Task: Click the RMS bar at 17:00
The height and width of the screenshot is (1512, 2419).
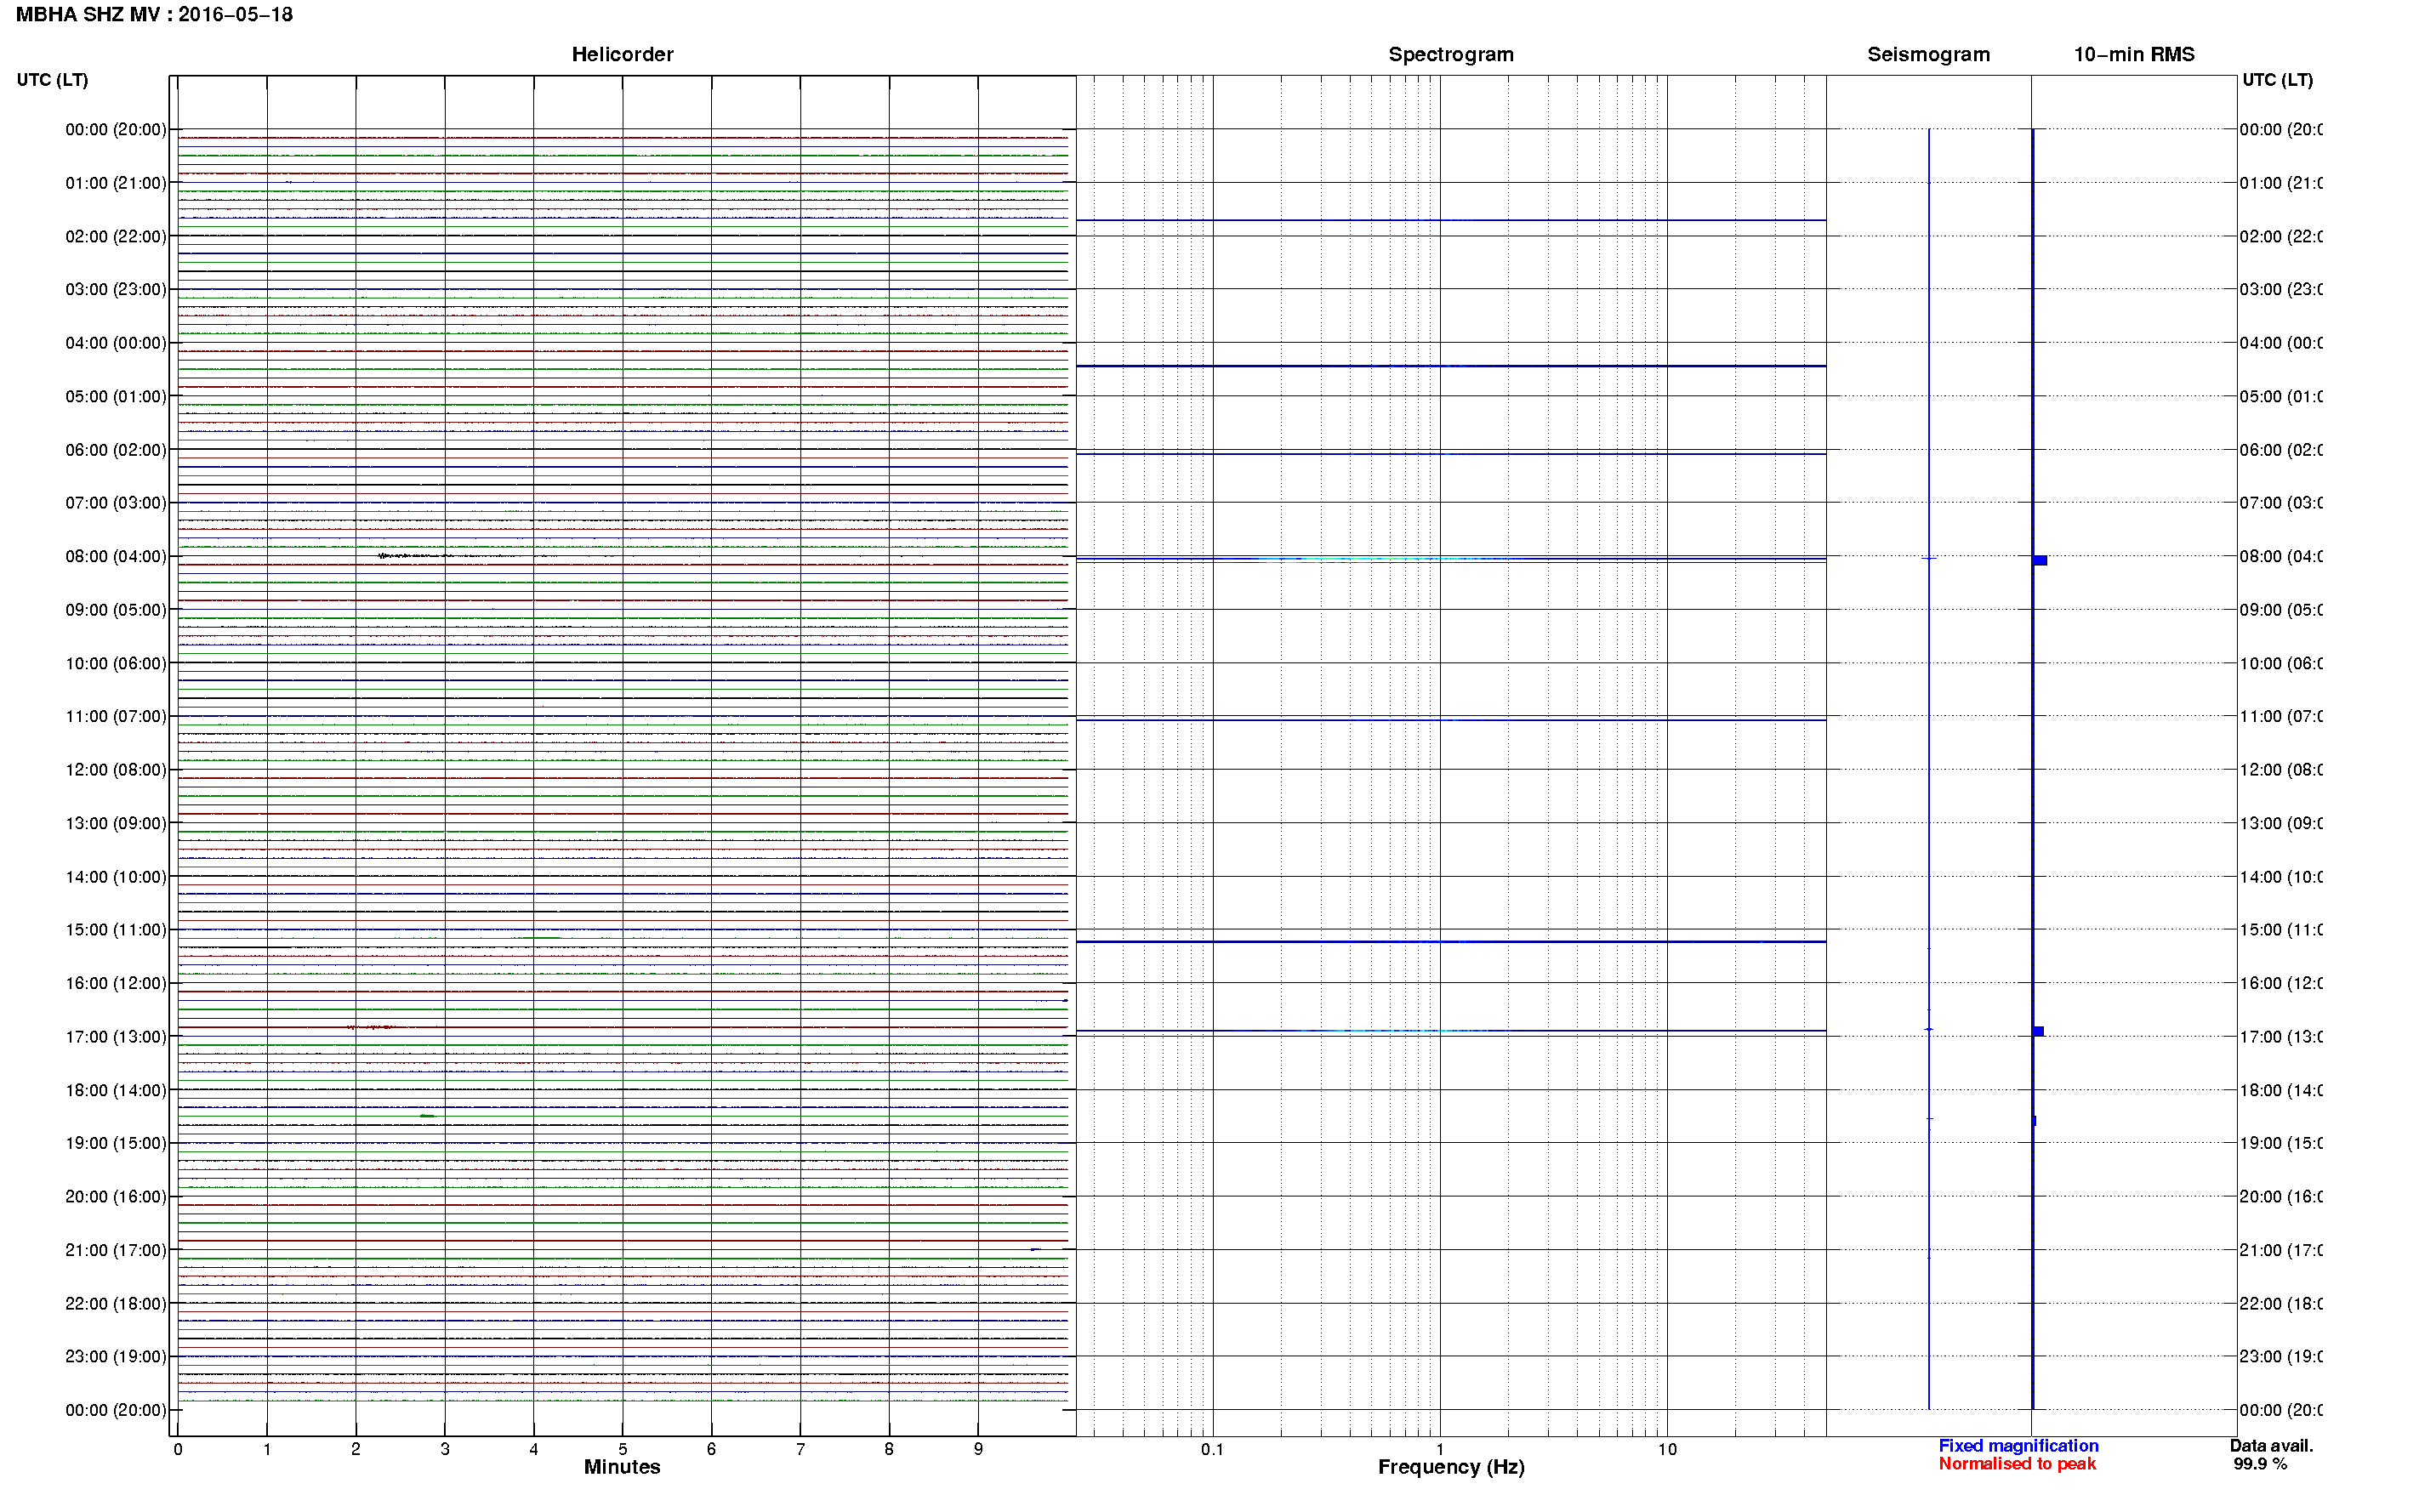Action: click(x=2038, y=1032)
